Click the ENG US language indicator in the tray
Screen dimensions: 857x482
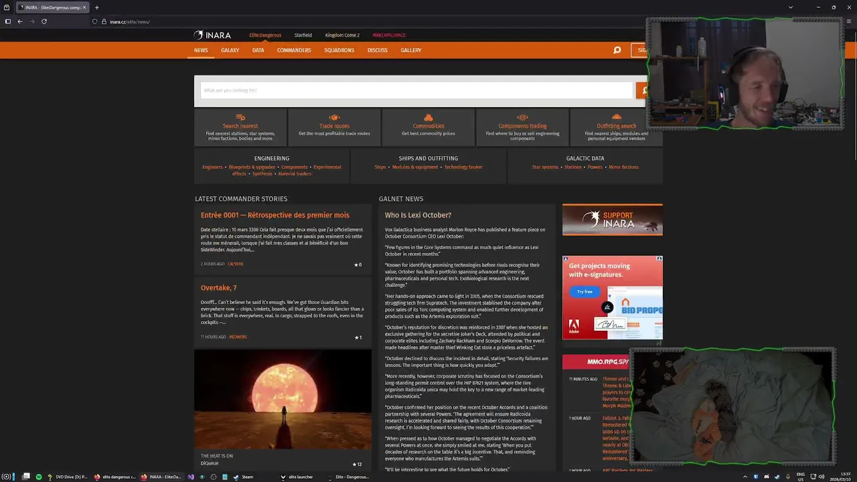coord(801,477)
